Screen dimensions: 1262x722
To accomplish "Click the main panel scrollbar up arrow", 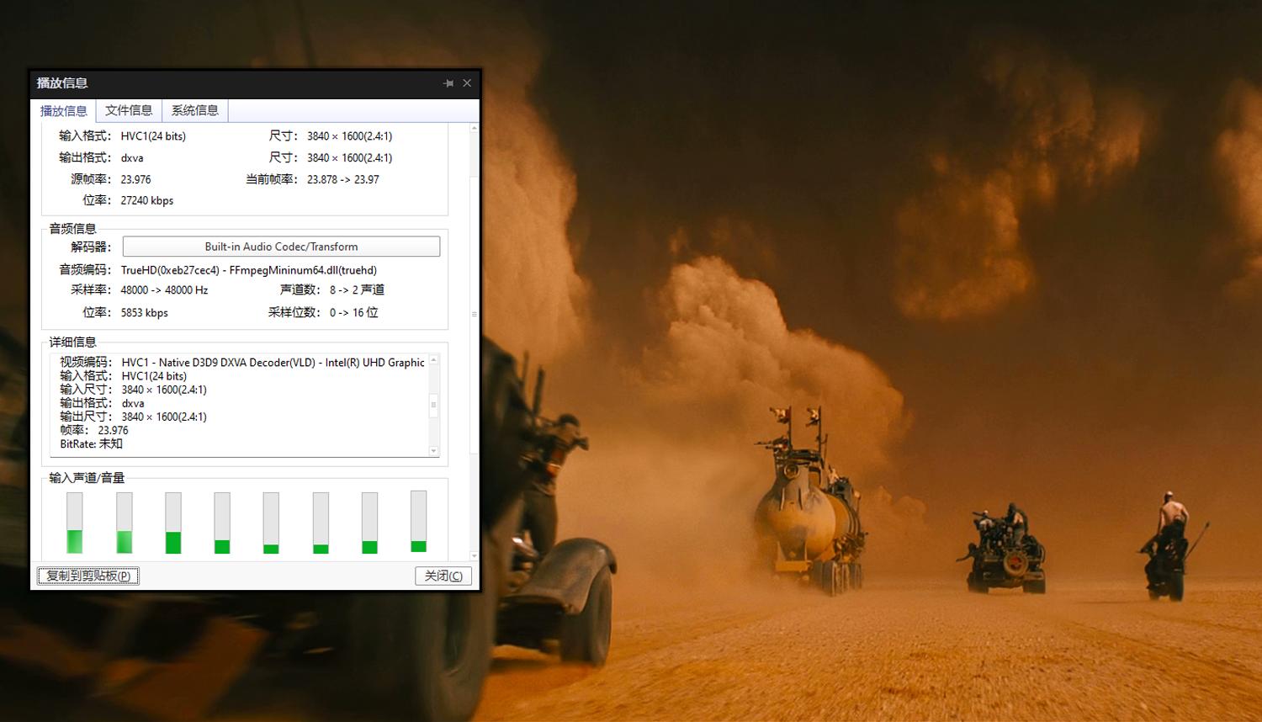I will tap(475, 129).
